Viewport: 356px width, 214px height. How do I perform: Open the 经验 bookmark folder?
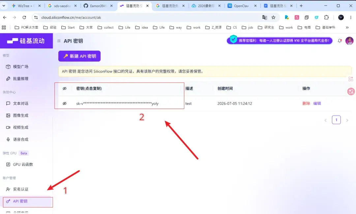50,27
